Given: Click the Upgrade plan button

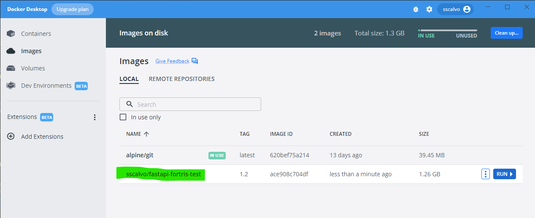Looking at the screenshot, I should click(x=73, y=9).
